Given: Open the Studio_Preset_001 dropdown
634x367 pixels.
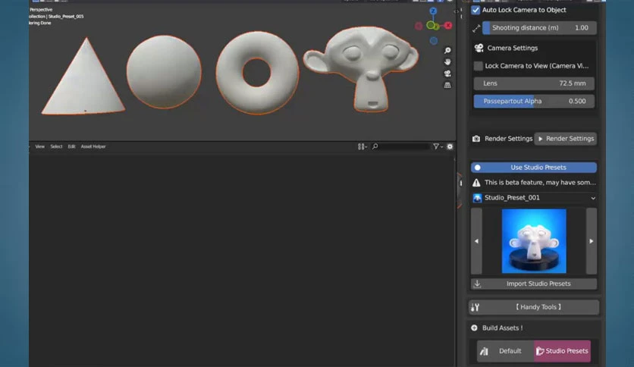Looking at the screenshot, I should [x=534, y=198].
